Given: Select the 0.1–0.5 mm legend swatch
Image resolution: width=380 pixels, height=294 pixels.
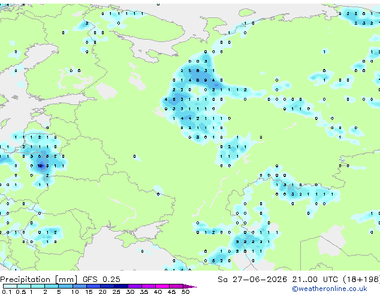Looking at the screenshot, I should tap(10, 286).
